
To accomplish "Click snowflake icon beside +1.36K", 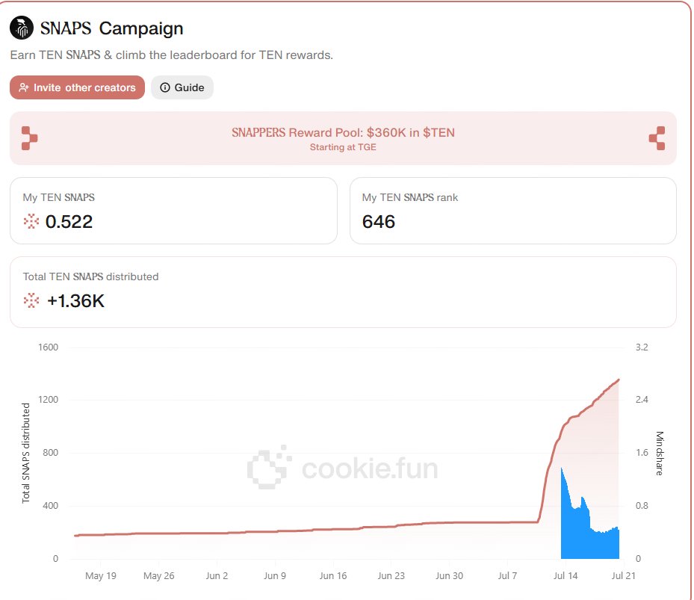I will (x=31, y=300).
